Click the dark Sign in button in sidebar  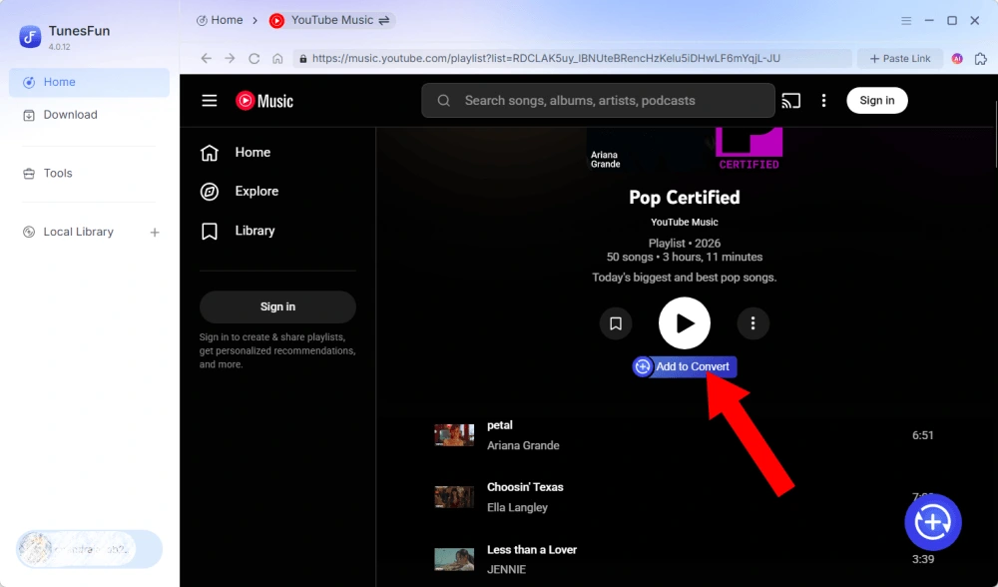pos(277,306)
